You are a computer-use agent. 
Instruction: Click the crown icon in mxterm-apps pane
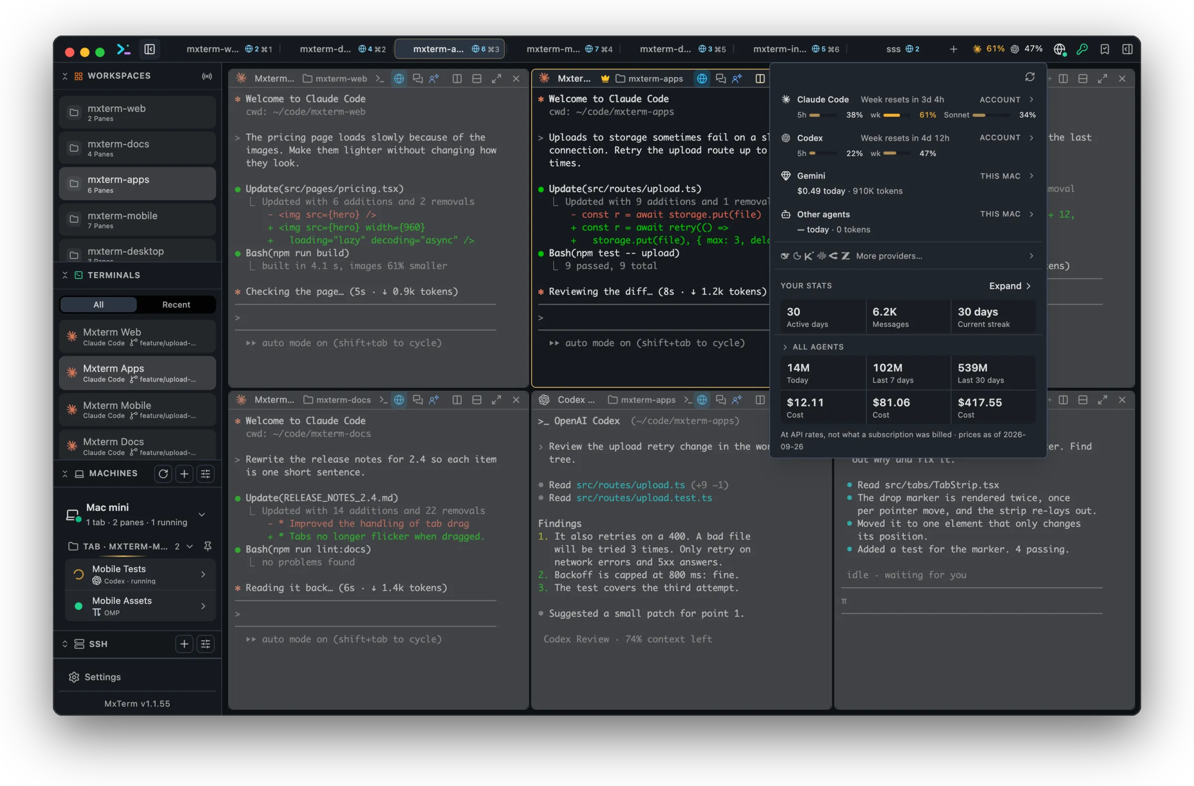pos(605,78)
